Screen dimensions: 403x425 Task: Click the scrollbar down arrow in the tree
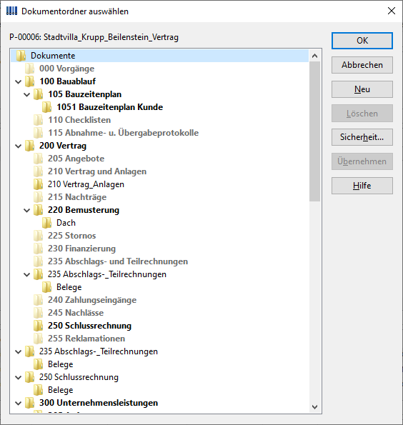[314, 407]
